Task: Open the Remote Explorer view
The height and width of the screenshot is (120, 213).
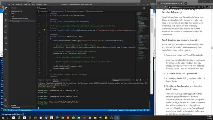Action: tap(6, 32)
